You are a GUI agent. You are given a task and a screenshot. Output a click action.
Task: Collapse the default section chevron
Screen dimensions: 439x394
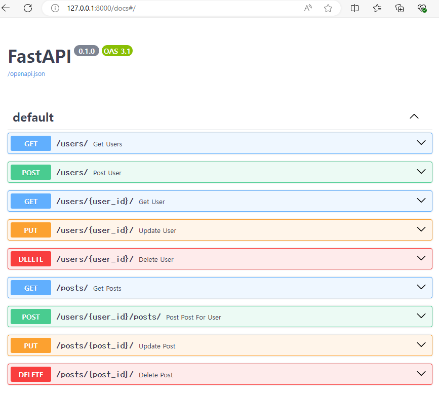tap(414, 116)
